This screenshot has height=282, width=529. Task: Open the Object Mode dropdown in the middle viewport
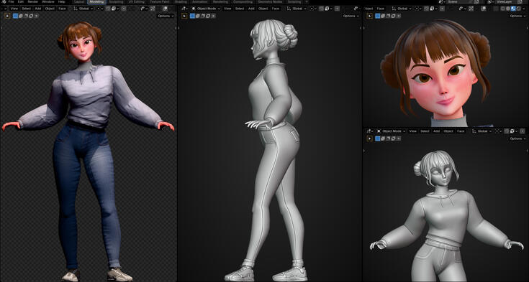coord(206,9)
